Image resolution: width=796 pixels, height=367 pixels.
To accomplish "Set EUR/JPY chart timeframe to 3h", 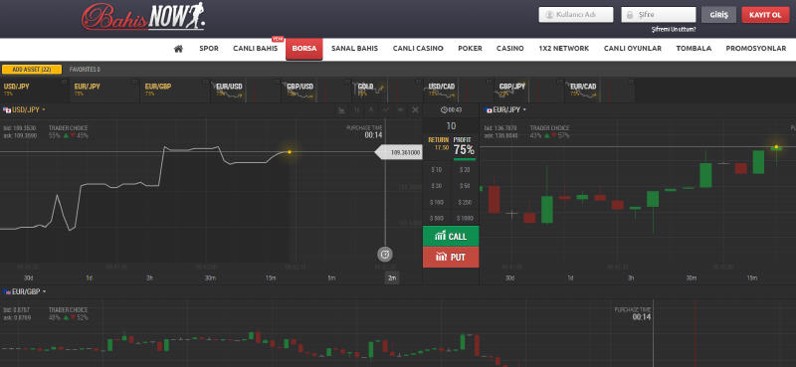I will tap(631, 278).
